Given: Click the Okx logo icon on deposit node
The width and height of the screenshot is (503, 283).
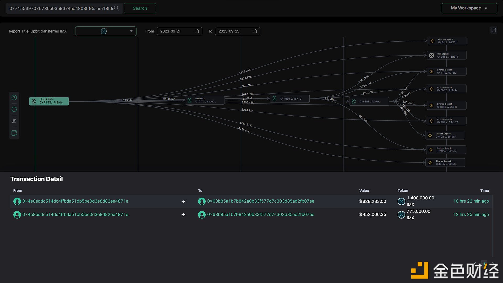Looking at the screenshot, I should point(431,55).
